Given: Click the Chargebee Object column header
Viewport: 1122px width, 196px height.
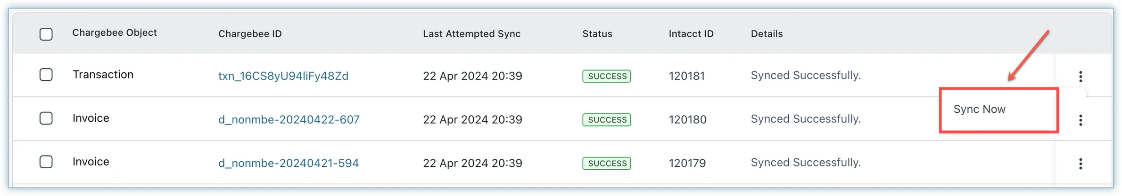Looking at the screenshot, I should (114, 33).
